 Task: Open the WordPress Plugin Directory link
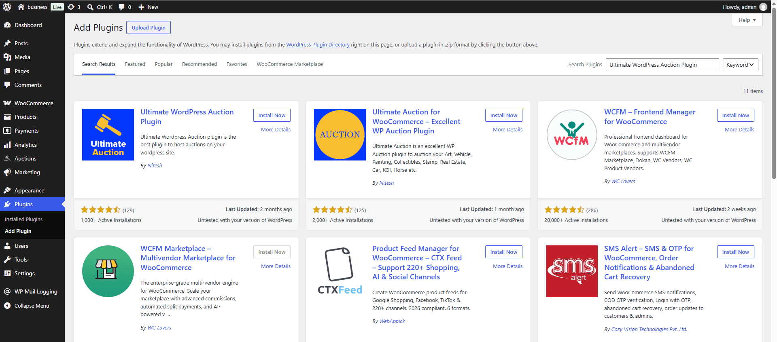pyautogui.click(x=318, y=45)
